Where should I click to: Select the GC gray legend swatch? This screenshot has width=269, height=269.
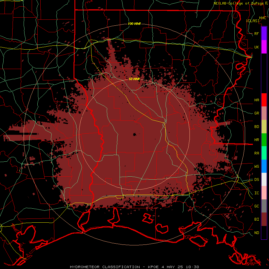click(x=264, y=206)
